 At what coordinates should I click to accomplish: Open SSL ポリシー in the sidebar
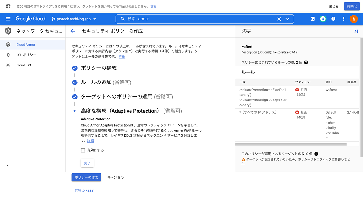pyautogui.click(x=26, y=55)
